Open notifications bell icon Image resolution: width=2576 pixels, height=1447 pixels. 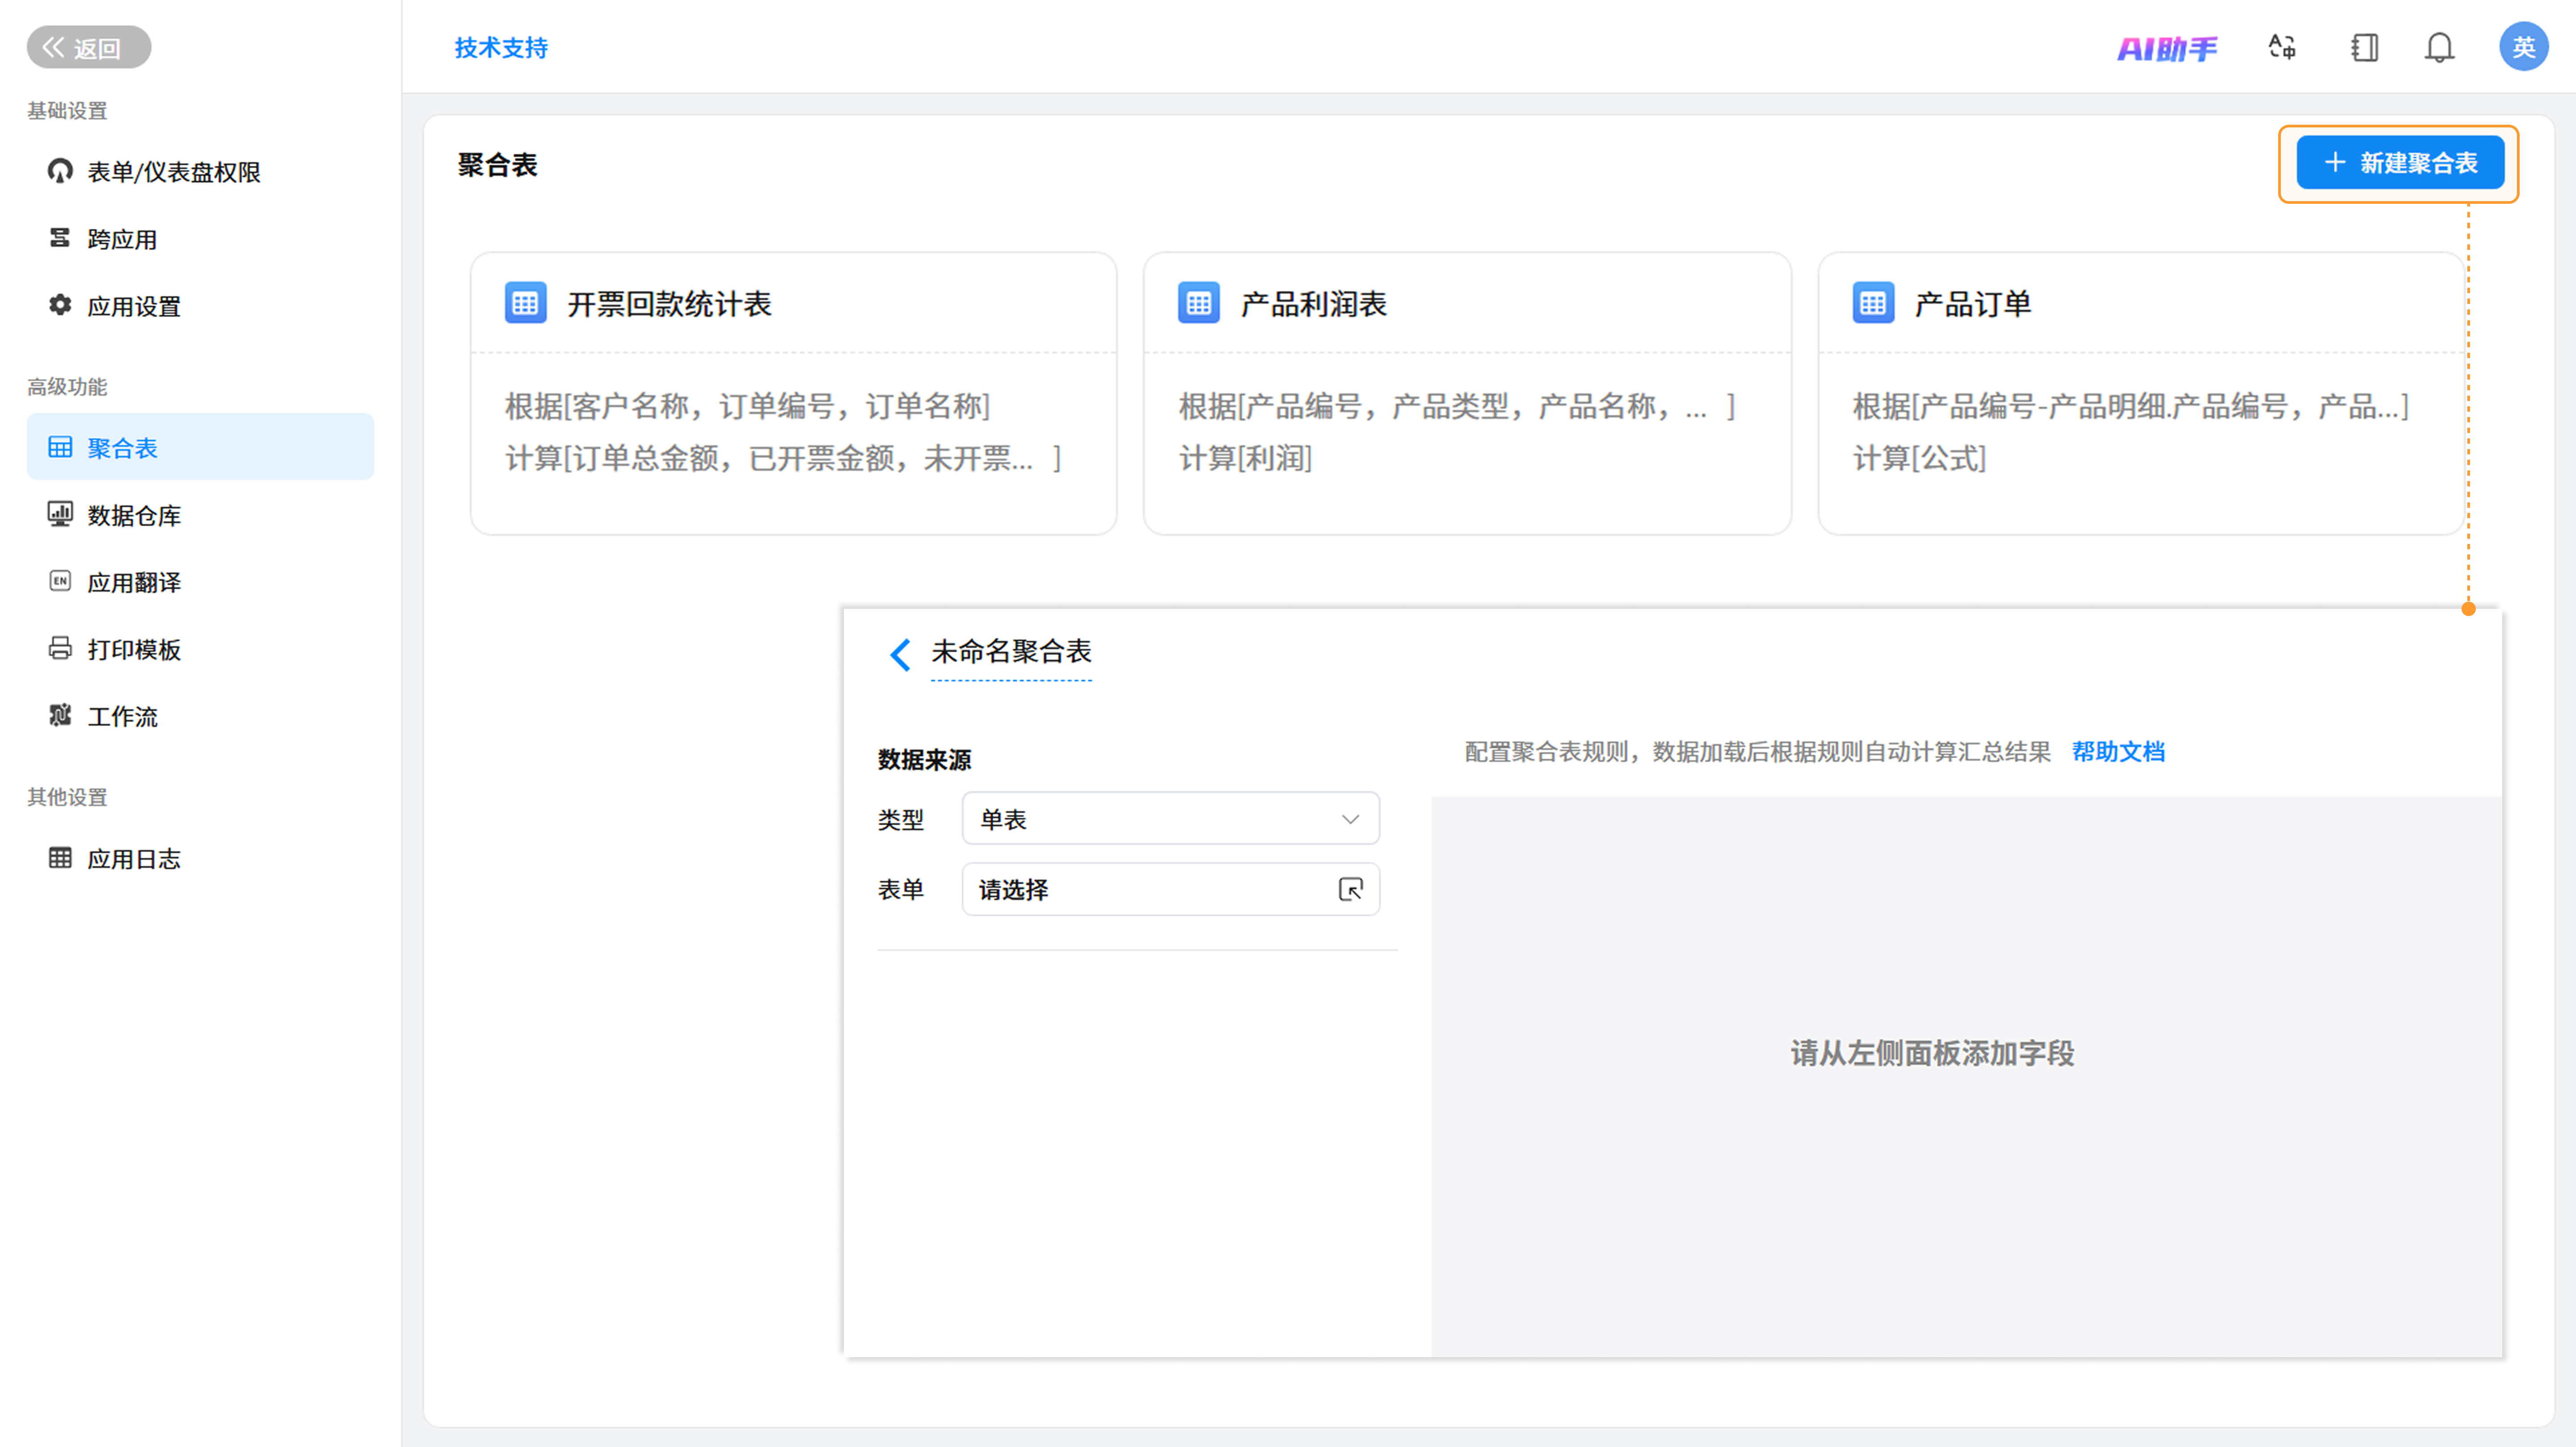[x=2440, y=47]
